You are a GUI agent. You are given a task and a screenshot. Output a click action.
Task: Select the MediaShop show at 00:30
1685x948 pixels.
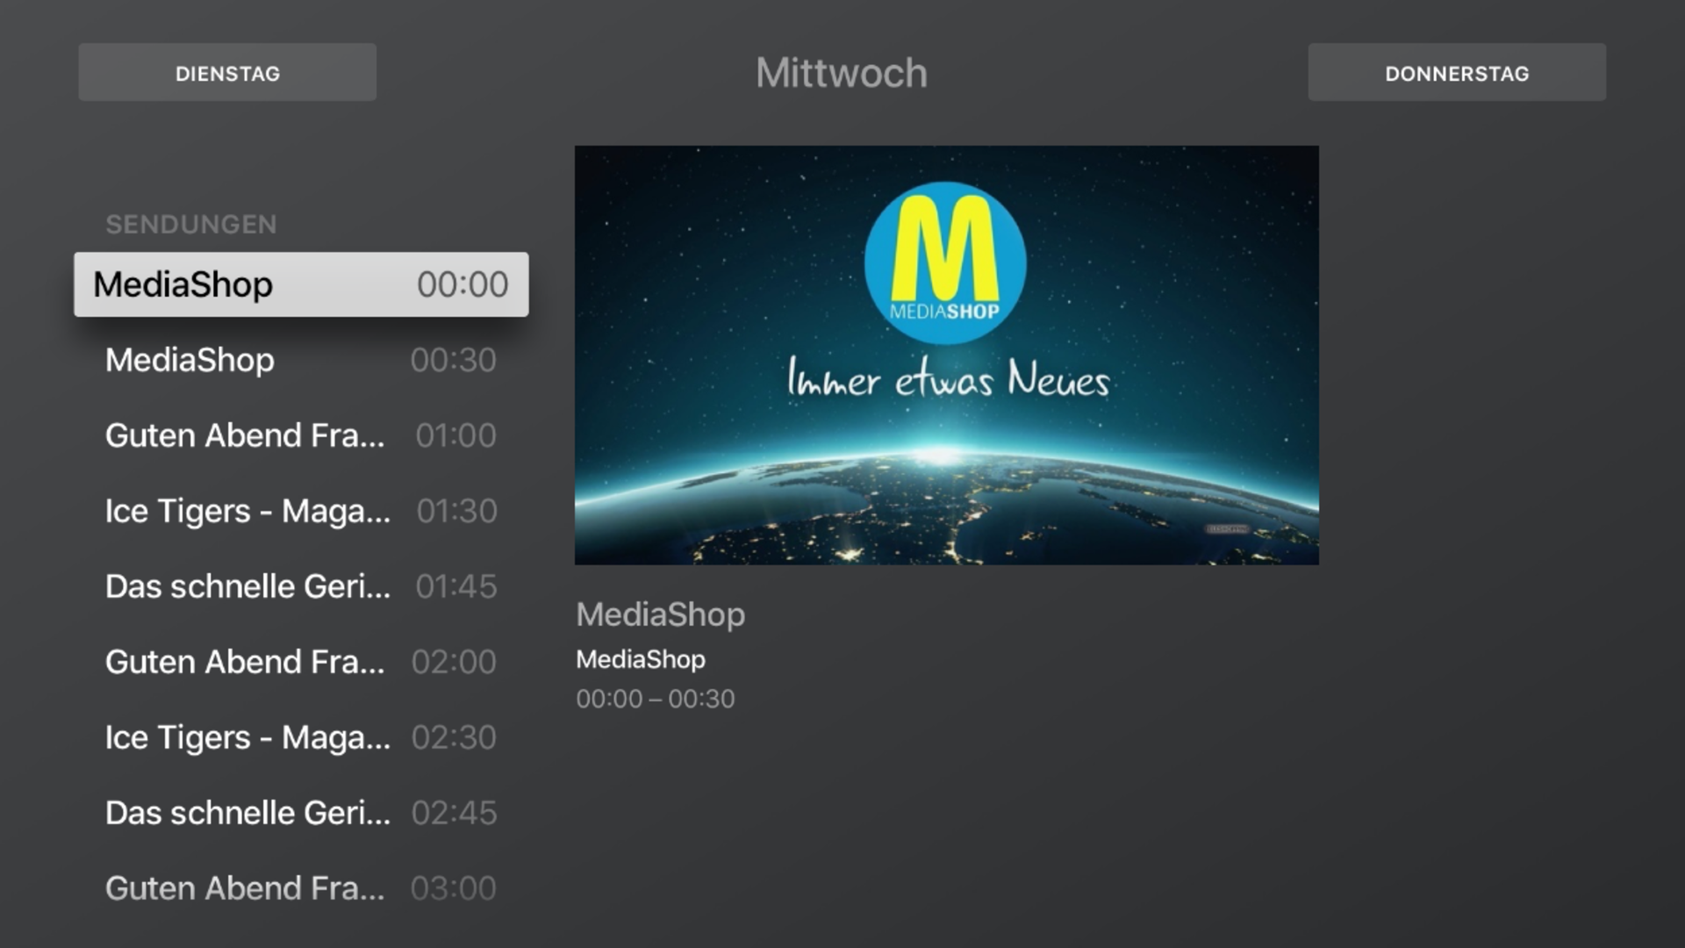(x=301, y=360)
